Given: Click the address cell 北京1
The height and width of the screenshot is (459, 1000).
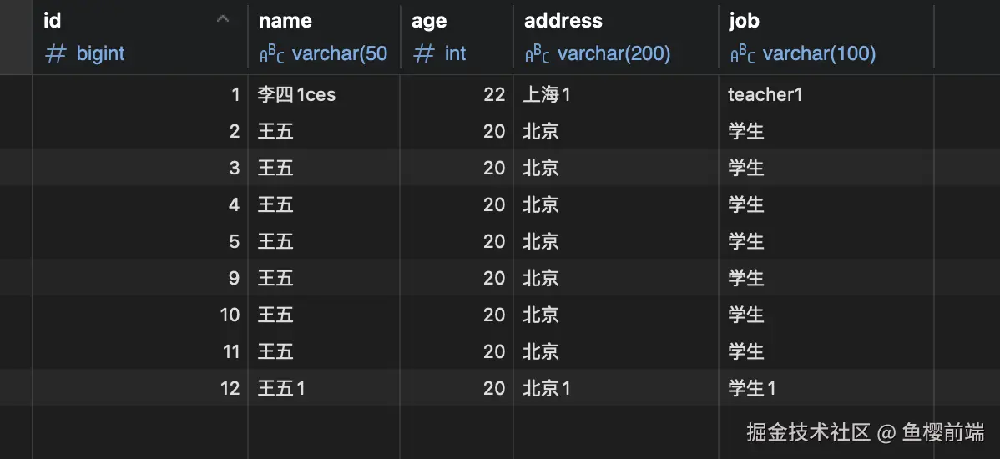Looking at the screenshot, I should click(547, 388).
